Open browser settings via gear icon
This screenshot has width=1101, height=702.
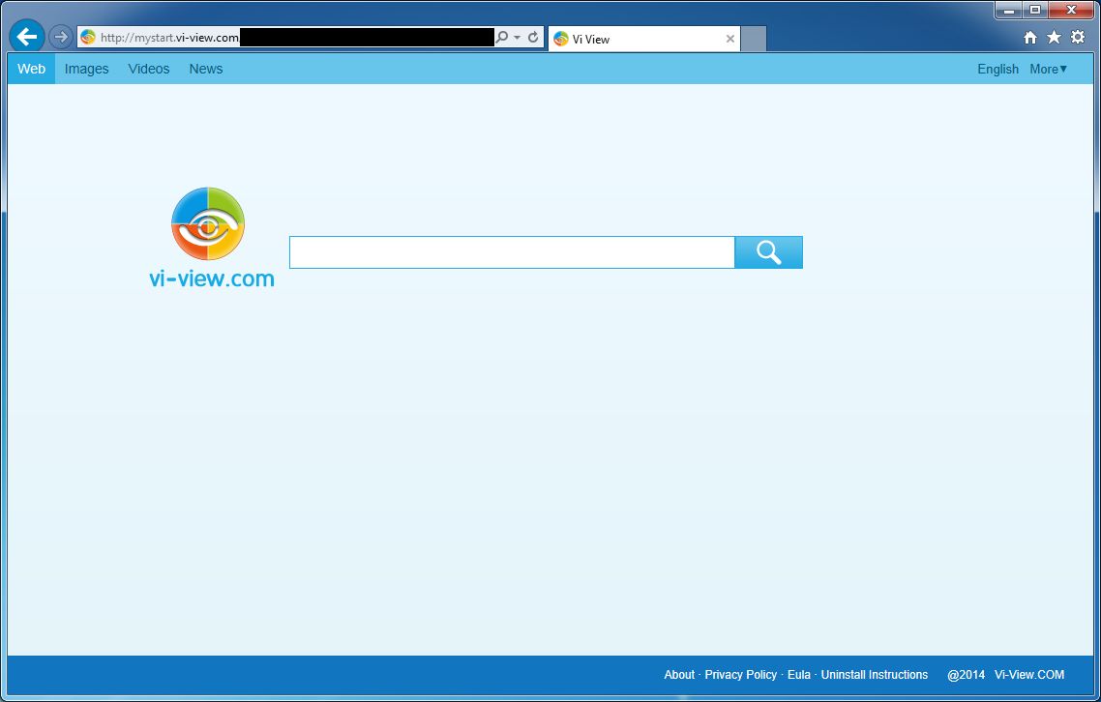point(1078,37)
